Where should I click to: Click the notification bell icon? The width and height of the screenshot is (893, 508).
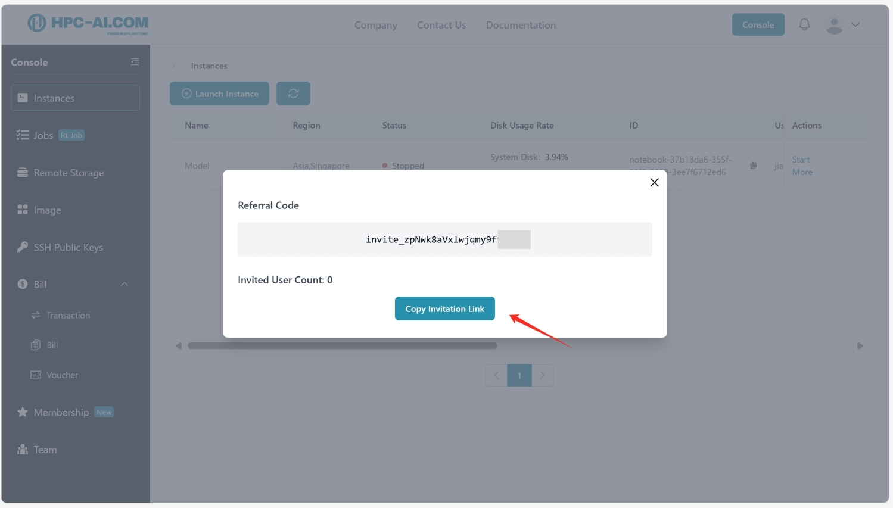tap(804, 24)
